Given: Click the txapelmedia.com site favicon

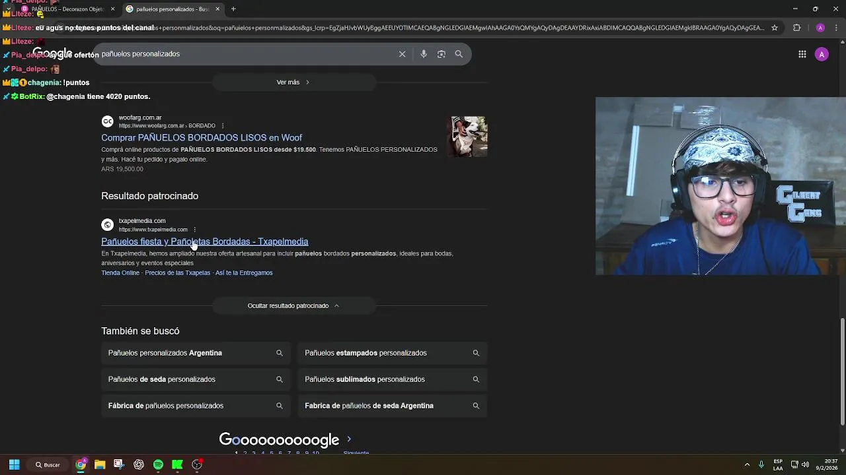Looking at the screenshot, I should click(107, 225).
